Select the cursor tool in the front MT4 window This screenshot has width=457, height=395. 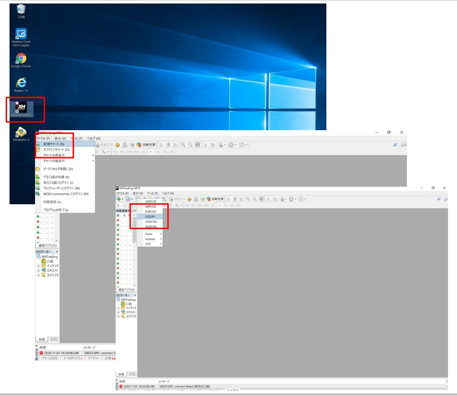(118, 206)
